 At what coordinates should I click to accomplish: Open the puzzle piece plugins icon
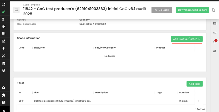click(4, 95)
